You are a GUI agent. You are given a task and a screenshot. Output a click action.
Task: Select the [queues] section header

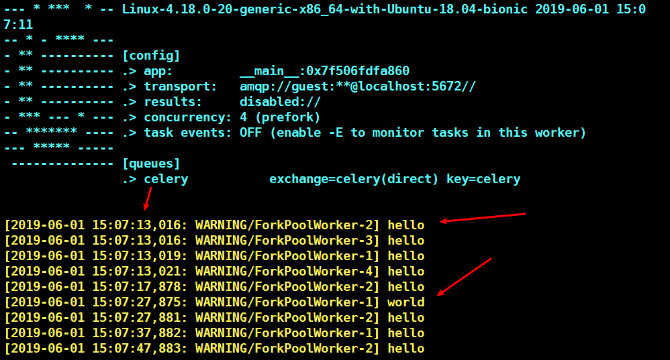pyautogui.click(x=151, y=164)
